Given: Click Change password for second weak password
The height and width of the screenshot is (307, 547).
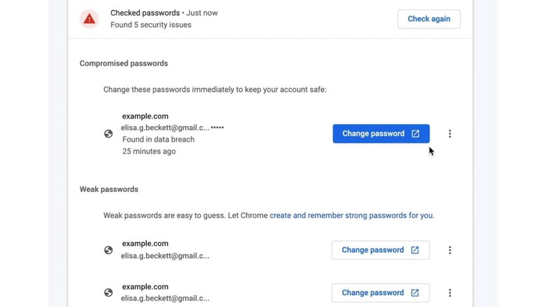Looking at the screenshot, I should click(x=381, y=293).
